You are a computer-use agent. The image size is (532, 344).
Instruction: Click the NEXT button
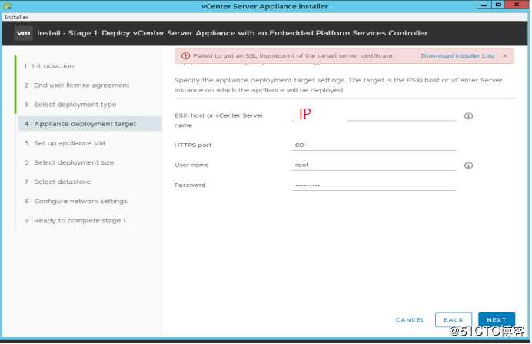point(497,320)
